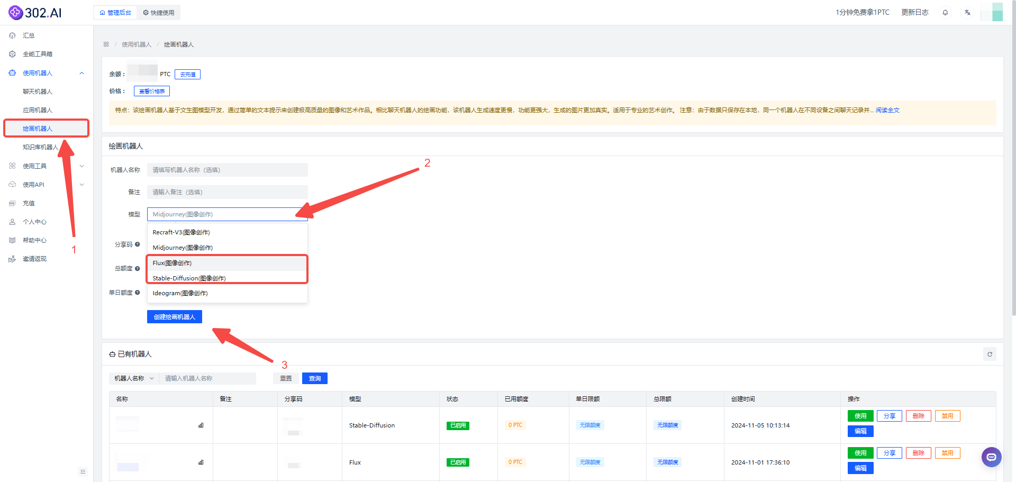
Task: Open the notification bell
Action: click(x=945, y=12)
